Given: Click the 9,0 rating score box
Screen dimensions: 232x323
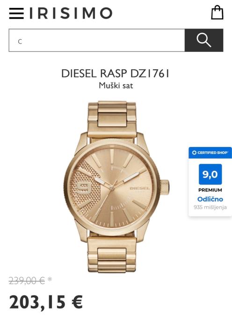Looking at the screenshot, I should coord(210,174).
